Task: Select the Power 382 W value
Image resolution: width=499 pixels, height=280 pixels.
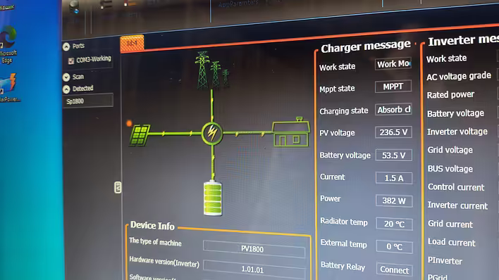Action: point(394,201)
